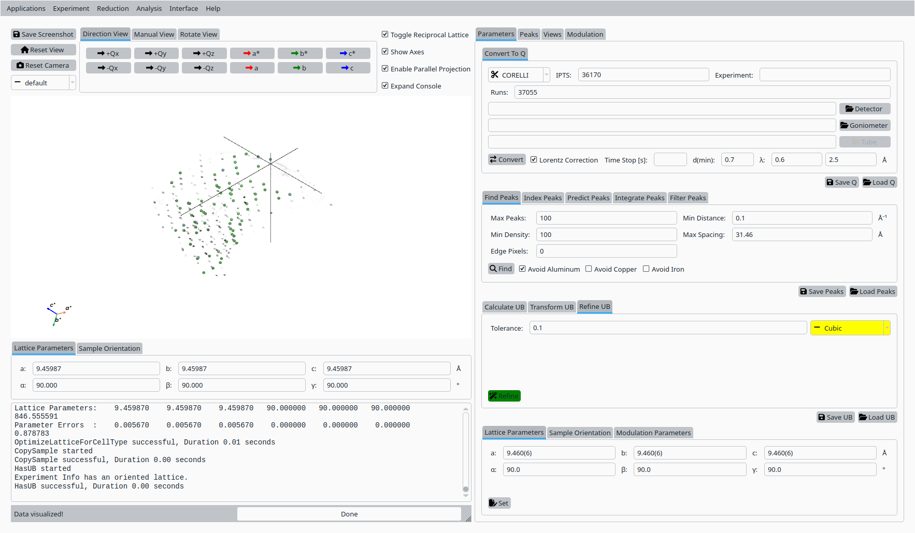The image size is (915, 533).
Task: Align view along the a* axis
Action: tap(252, 53)
